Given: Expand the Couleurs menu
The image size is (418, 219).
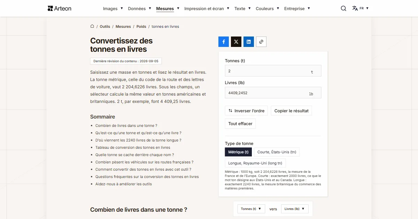Looking at the screenshot, I should point(268,9).
